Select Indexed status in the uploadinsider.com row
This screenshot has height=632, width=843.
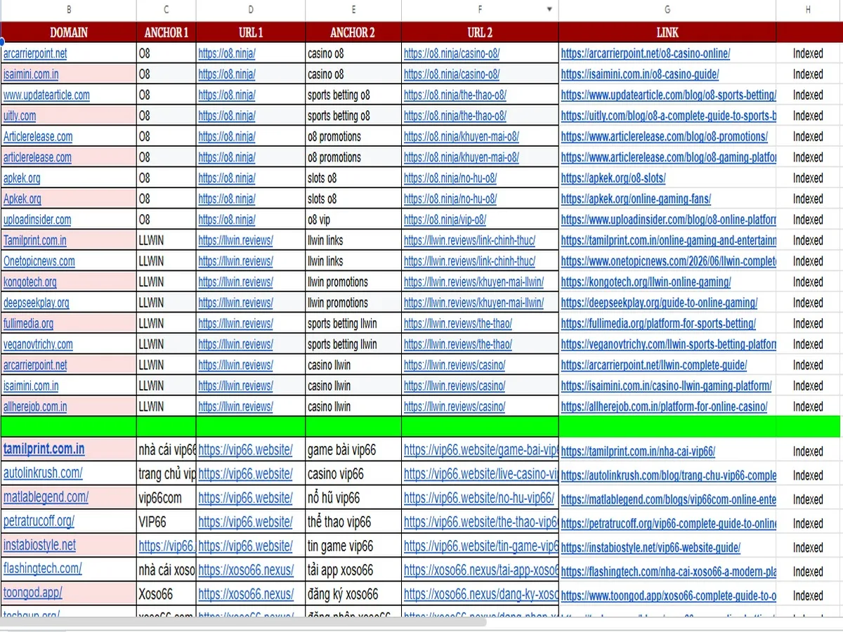[x=808, y=220]
